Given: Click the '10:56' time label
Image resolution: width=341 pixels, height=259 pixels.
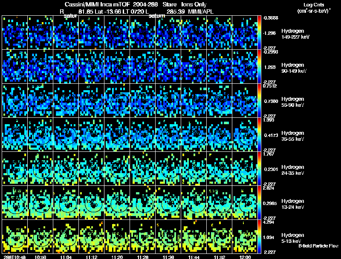Looking at the screenshot, I should click(x=40, y=257).
